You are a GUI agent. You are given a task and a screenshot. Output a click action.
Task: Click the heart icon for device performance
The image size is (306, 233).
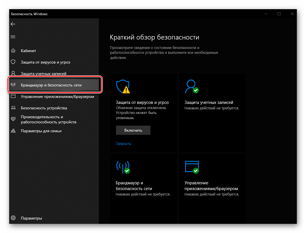13,119
